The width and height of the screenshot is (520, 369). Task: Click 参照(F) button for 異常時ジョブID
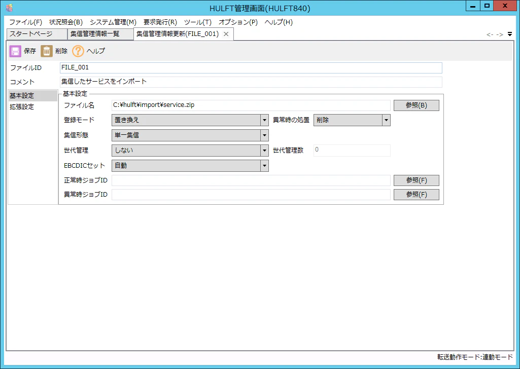416,195
